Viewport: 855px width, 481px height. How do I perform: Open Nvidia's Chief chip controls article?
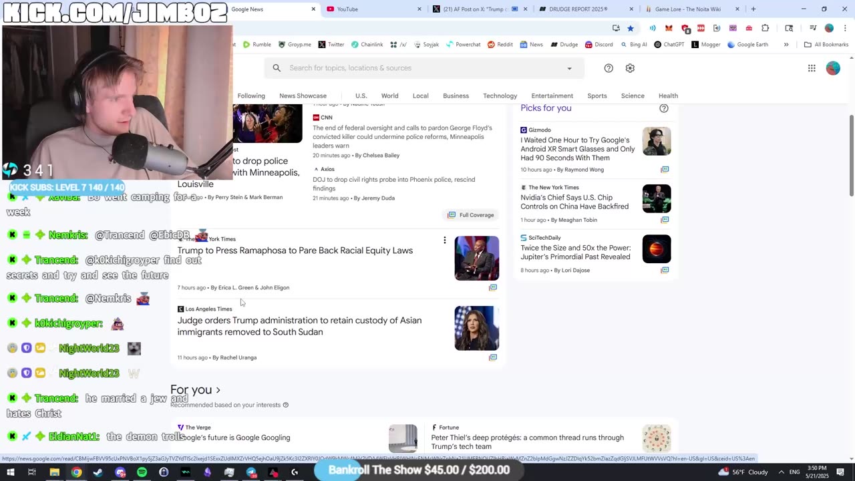[x=574, y=202]
